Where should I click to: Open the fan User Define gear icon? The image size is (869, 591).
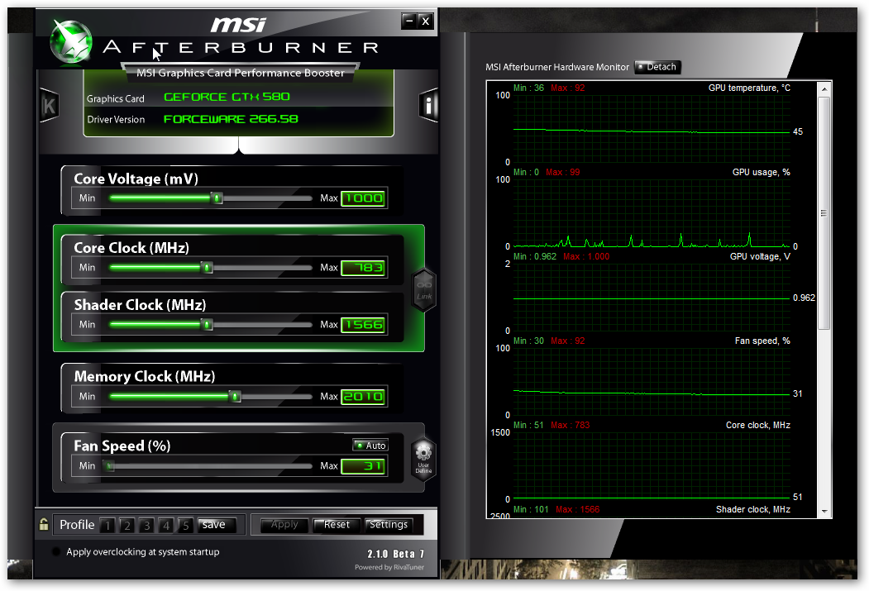click(x=423, y=458)
